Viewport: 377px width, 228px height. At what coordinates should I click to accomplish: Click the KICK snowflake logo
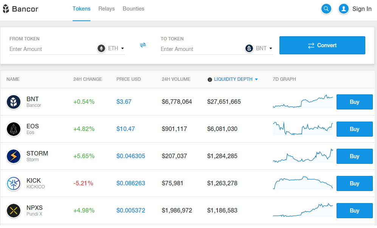coord(14,183)
